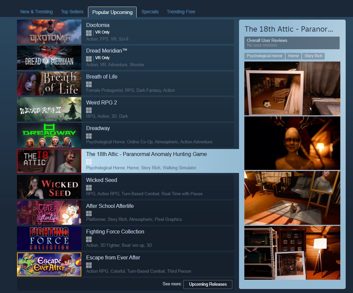The height and width of the screenshot is (293, 353).
Task: Click the Windows icon under Wicked Seed
Action: pyautogui.click(x=89, y=188)
